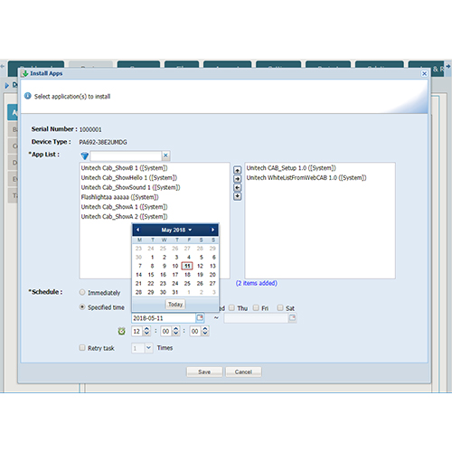Click the Today button in calendar
The width and height of the screenshot is (452, 452).
(175, 305)
